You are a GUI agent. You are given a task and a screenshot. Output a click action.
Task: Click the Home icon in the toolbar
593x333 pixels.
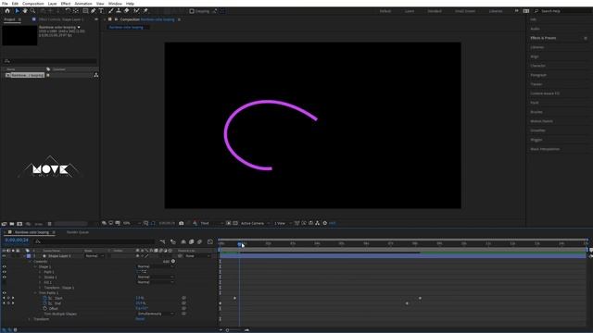click(x=7, y=11)
